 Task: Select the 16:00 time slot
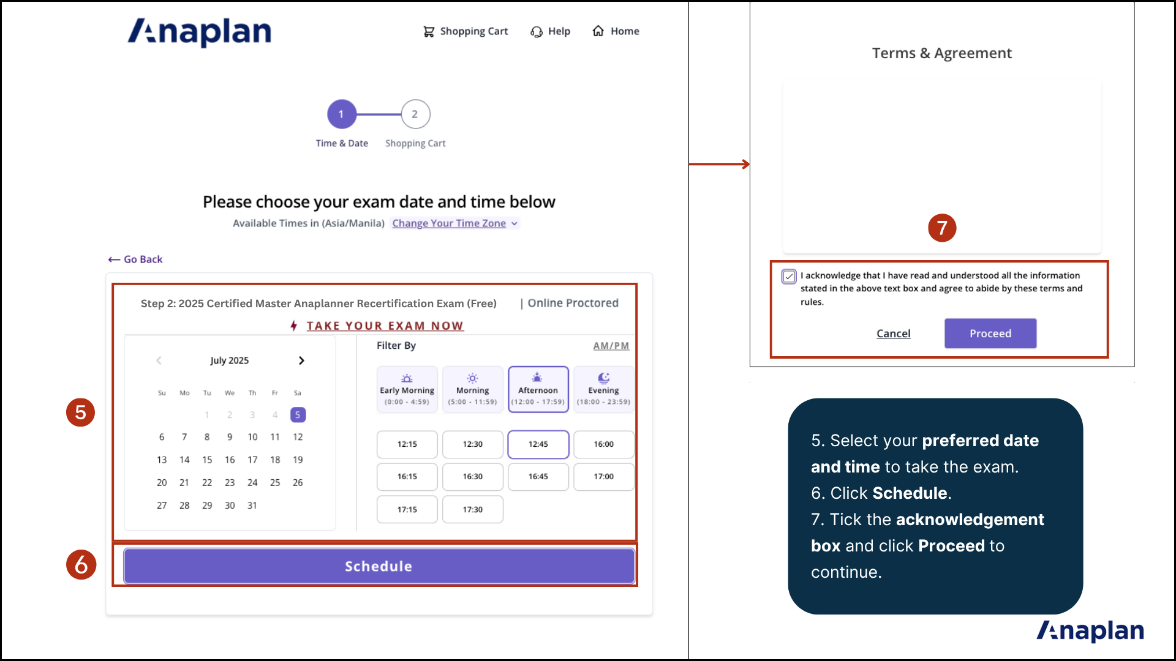[x=603, y=444]
